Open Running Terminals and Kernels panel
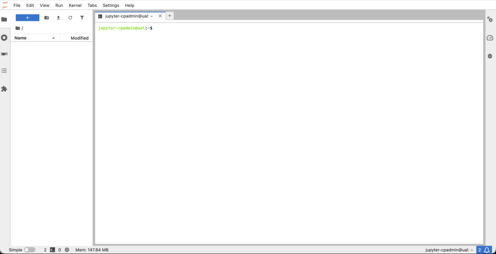The width and height of the screenshot is (496, 254). [x=4, y=37]
